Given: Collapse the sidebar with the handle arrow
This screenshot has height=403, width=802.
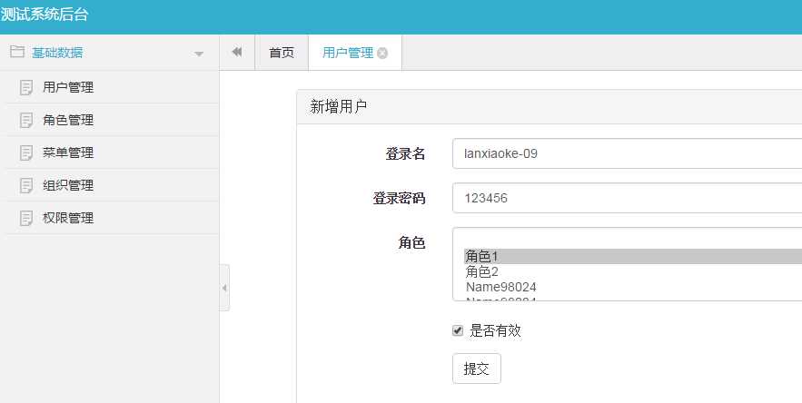Looking at the screenshot, I should (224, 288).
